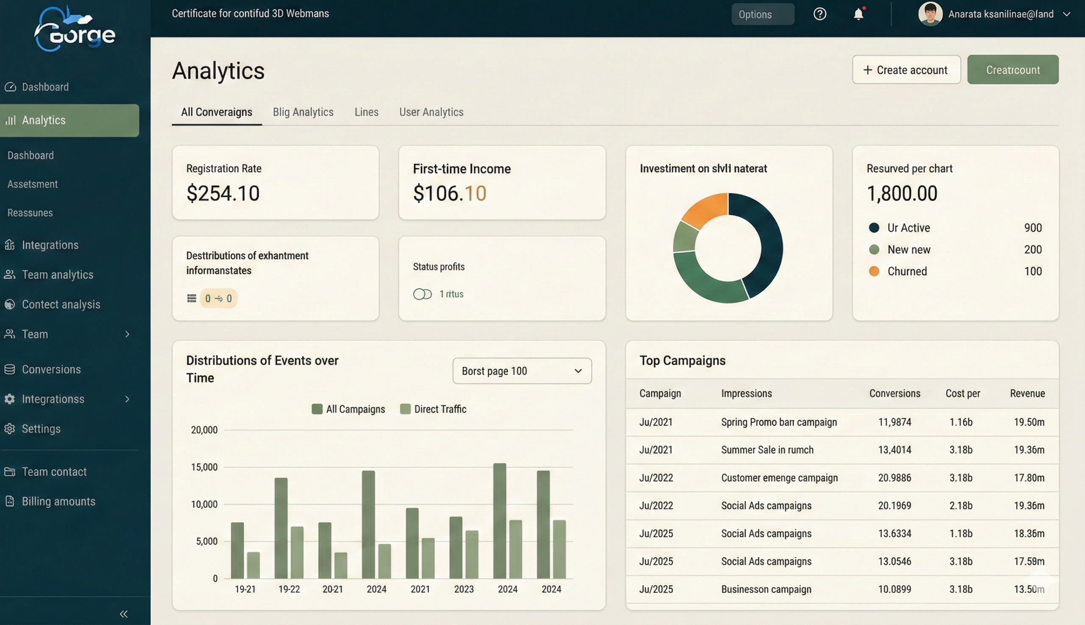Viewport: 1085px width, 625px height.
Task: Open the user account dropdown menu
Action: point(1066,14)
